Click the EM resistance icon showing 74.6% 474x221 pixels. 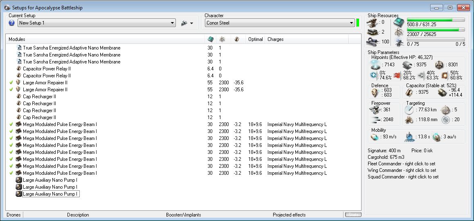pyautogui.click(x=374, y=75)
